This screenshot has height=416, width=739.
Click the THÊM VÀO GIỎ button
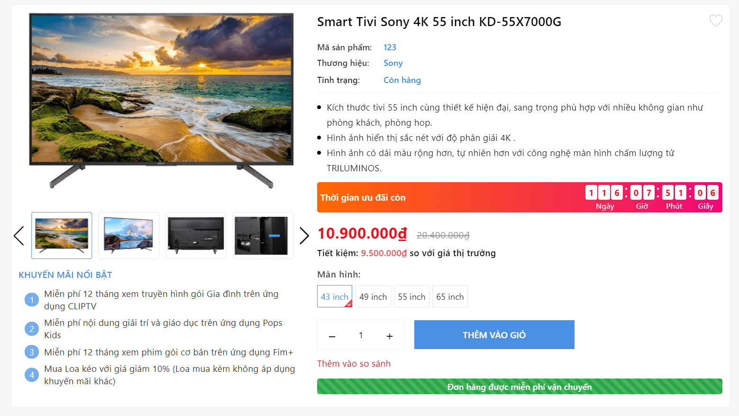click(494, 334)
